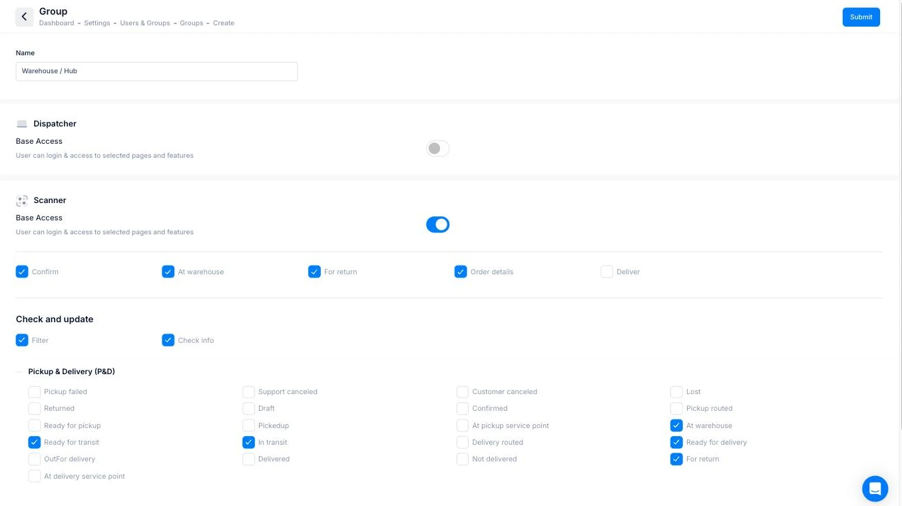Check the Pickedup status

pyautogui.click(x=248, y=425)
